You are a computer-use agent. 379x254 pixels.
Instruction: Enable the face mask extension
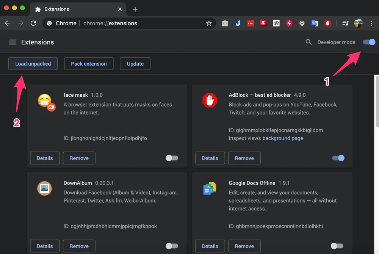click(x=172, y=158)
